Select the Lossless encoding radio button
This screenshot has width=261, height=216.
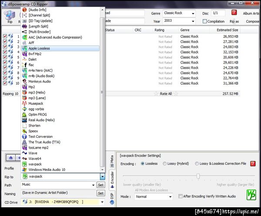tap(143, 163)
